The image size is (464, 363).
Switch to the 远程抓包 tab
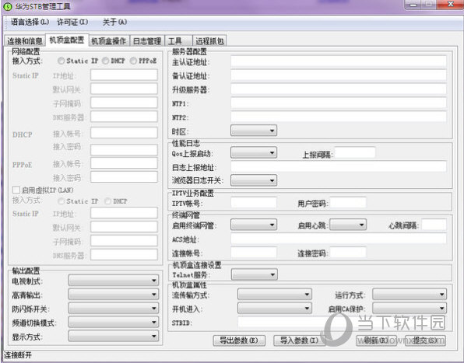pyautogui.click(x=209, y=40)
